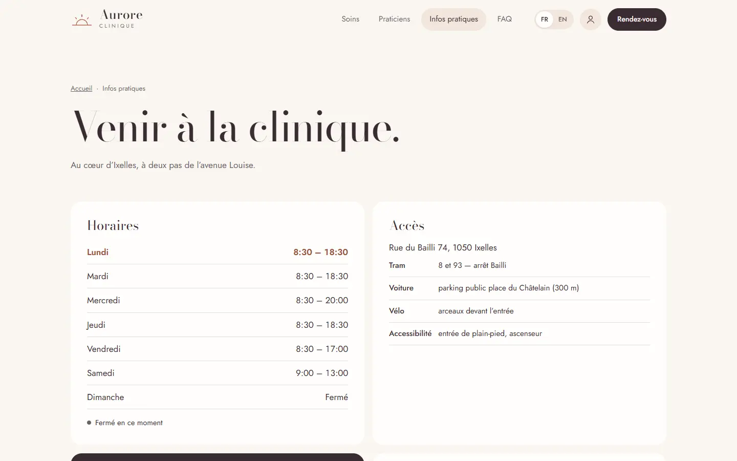This screenshot has width=737, height=461.
Task: Open the FAQ page
Action: [x=505, y=19]
